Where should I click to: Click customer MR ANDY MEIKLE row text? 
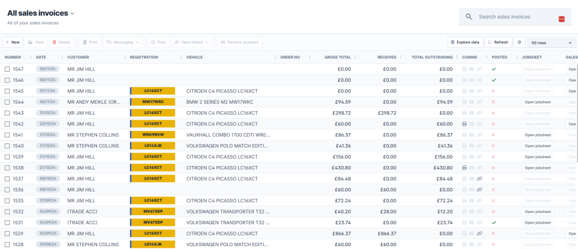click(x=94, y=102)
